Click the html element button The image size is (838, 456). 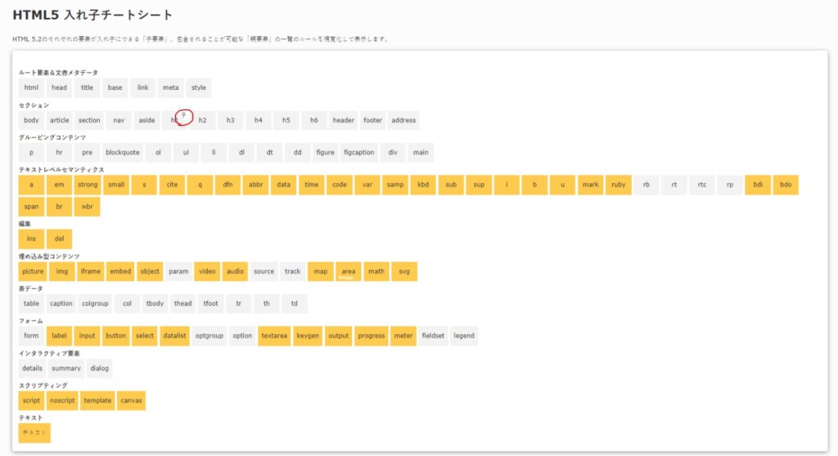(x=31, y=87)
